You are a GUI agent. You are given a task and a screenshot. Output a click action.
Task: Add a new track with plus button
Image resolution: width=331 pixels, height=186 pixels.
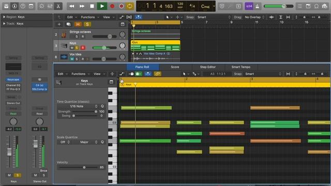point(59,24)
